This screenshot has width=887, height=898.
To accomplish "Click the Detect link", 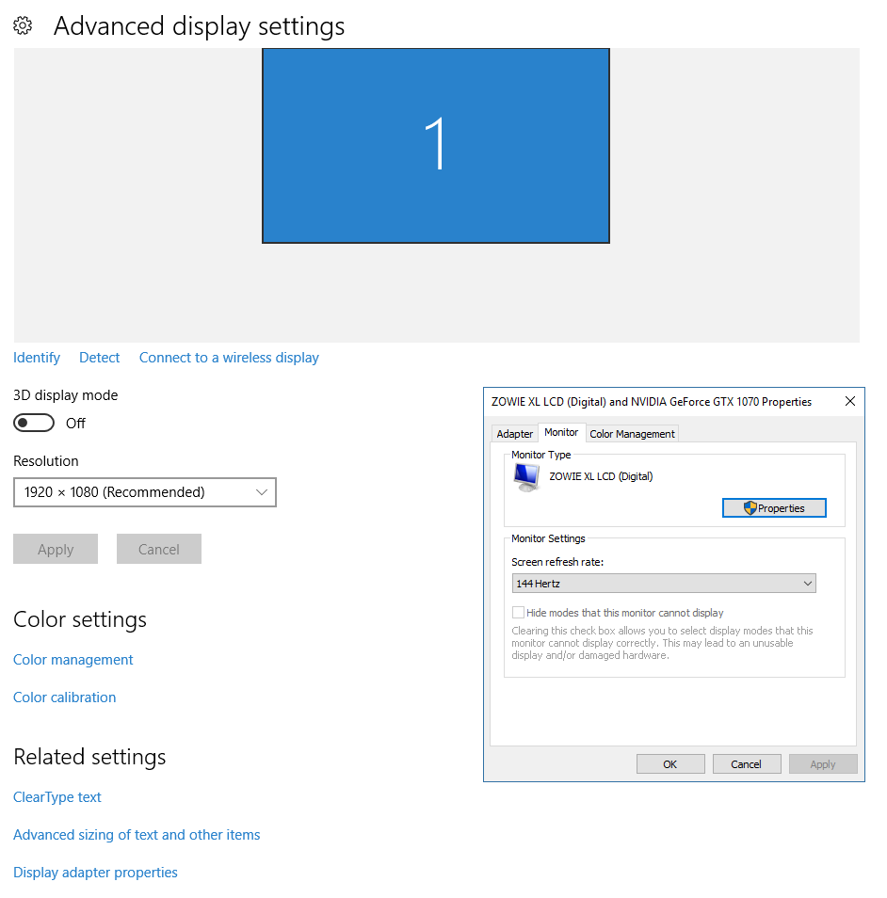I will [99, 358].
